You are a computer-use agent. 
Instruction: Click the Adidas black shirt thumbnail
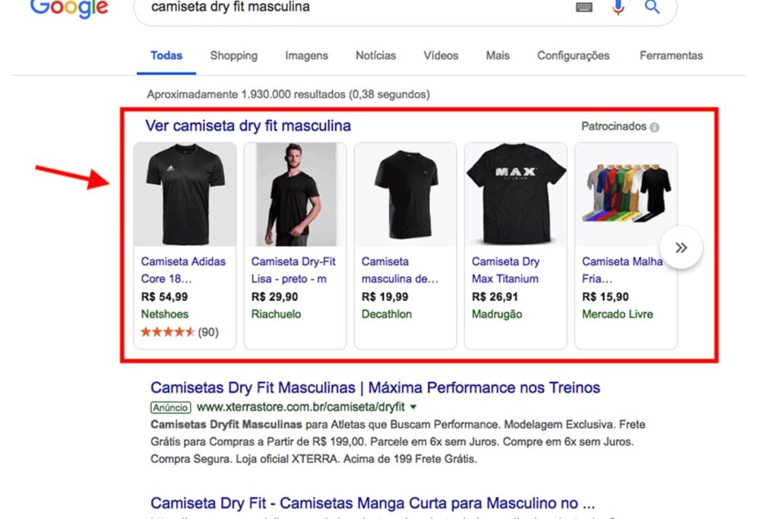point(185,194)
